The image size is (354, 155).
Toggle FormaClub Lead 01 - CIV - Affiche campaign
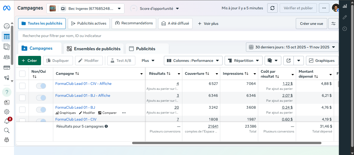tap(41, 86)
